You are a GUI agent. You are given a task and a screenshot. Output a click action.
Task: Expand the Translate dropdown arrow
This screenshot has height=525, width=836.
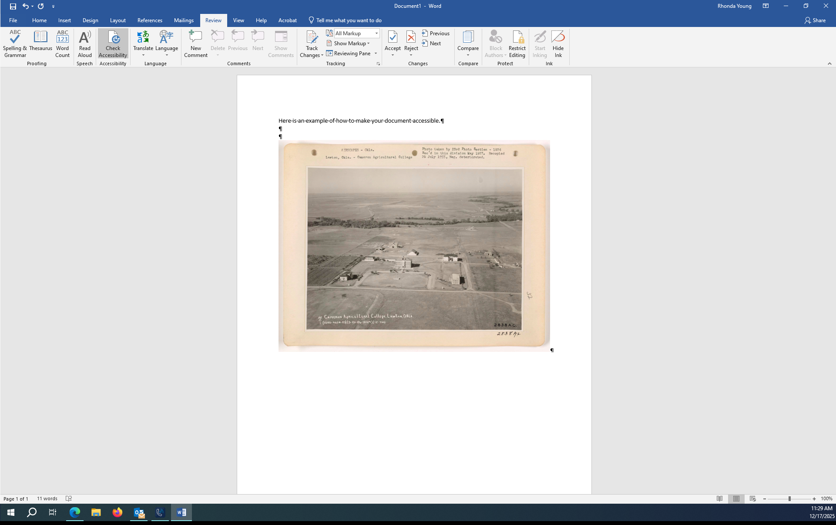[143, 55]
